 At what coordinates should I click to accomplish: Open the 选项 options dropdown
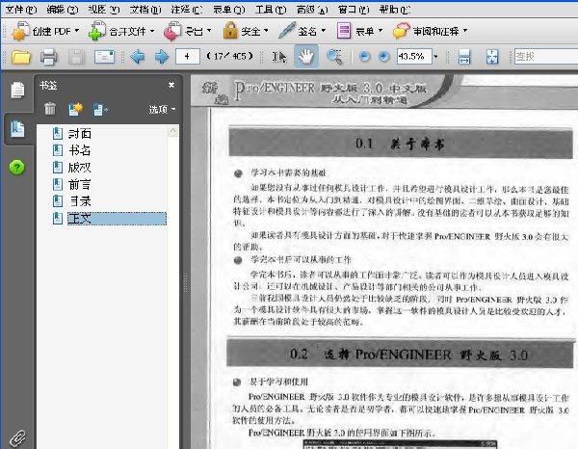pyautogui.click(x=162, y=110)
